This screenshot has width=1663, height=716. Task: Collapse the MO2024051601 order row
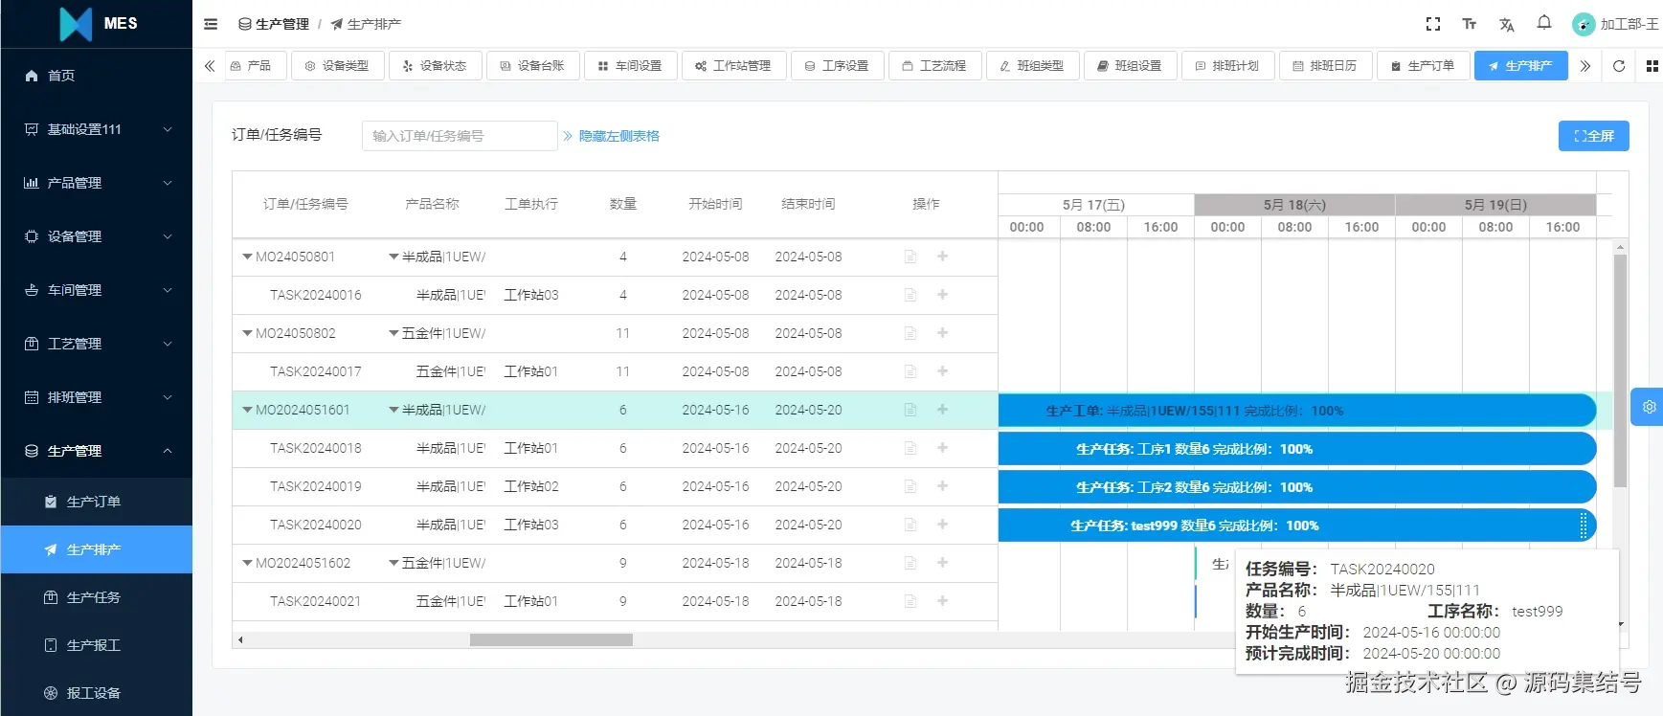tap(247, 410)
